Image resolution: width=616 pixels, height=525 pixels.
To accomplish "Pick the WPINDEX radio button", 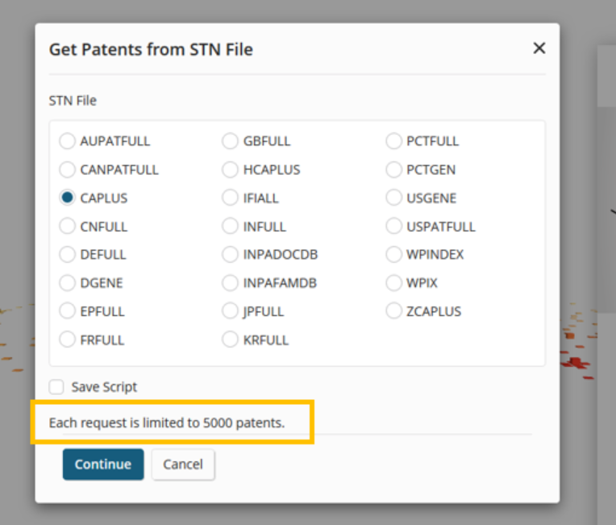I will coord(393,255).
